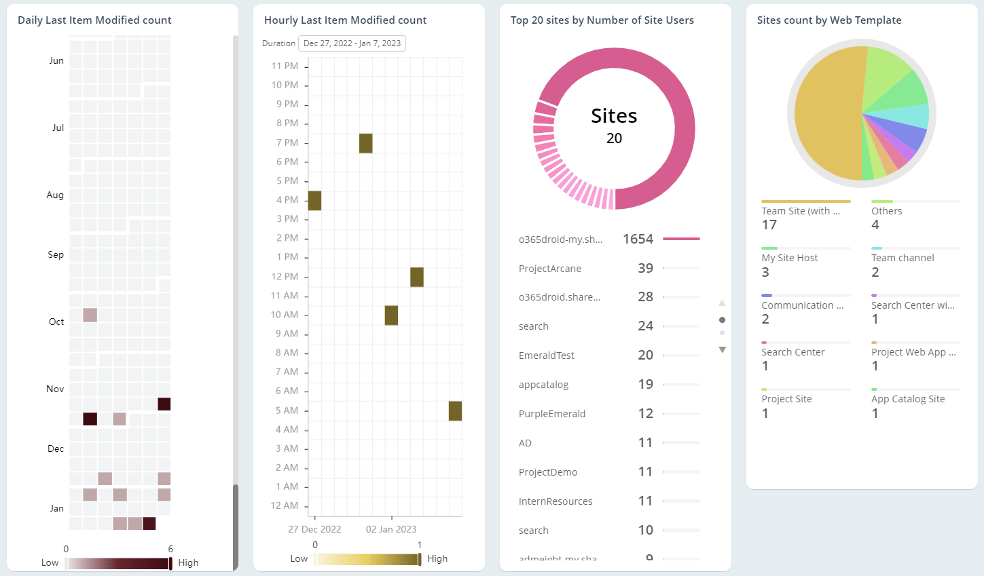984x576 pixels.
Task: Open the EmeraldTest site entry
Action: pos(547,355)
